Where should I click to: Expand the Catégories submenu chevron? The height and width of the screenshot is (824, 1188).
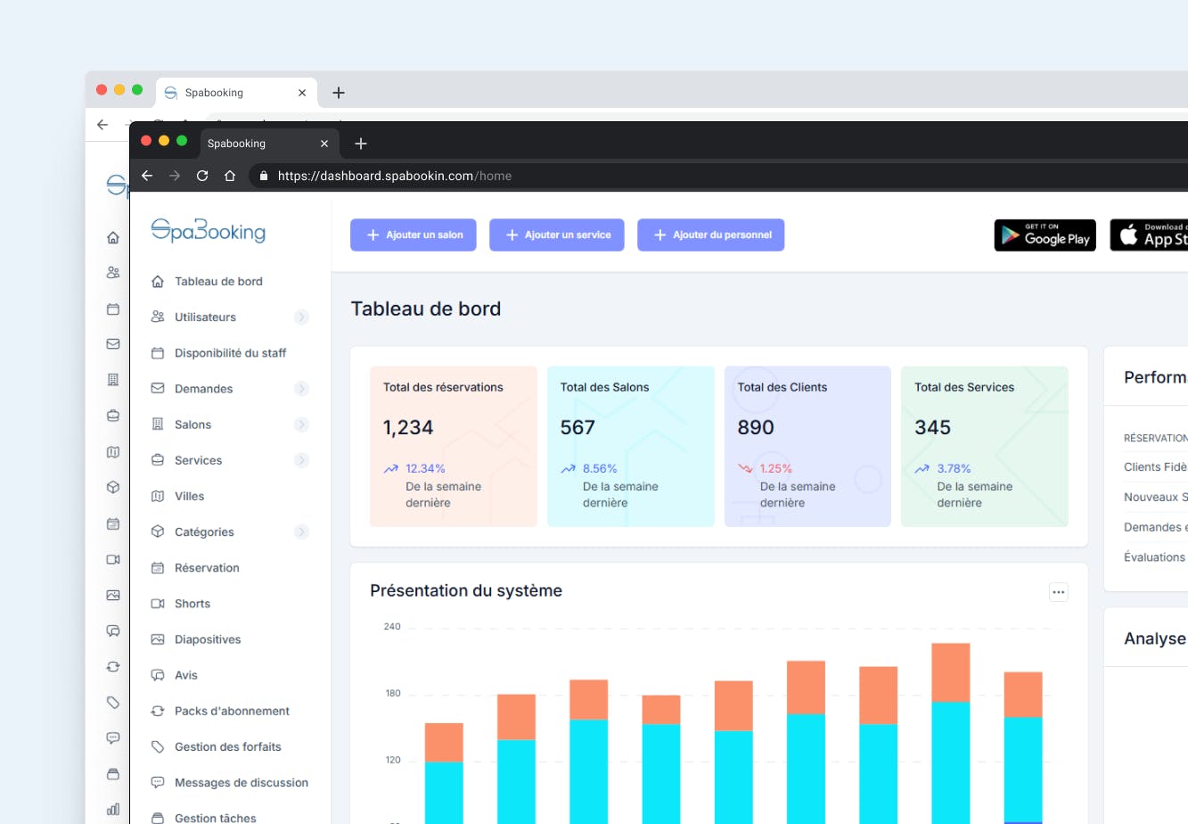coord(301,532)
